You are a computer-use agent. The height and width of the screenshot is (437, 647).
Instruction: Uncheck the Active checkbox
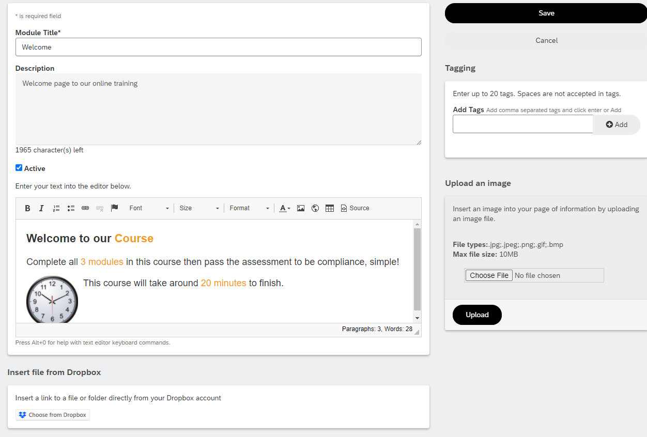(x=19, y=168)
